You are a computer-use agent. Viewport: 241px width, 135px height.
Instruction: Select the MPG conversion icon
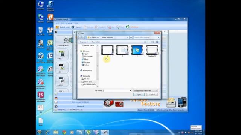62,81
